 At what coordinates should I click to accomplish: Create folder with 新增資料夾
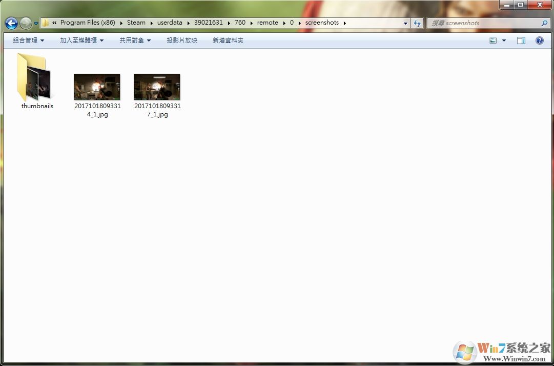(x=228, y=40)
